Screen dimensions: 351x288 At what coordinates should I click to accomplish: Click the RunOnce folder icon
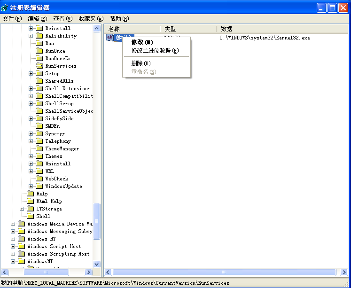[39, 51]
